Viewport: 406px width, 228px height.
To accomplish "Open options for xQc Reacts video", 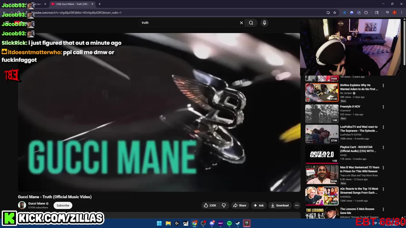I will click(383, 189).
